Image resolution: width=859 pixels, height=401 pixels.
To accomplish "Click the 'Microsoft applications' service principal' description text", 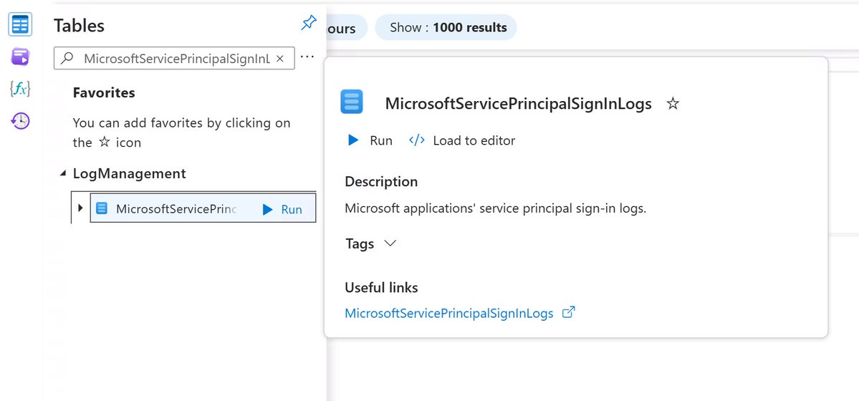I will (496, 208).
